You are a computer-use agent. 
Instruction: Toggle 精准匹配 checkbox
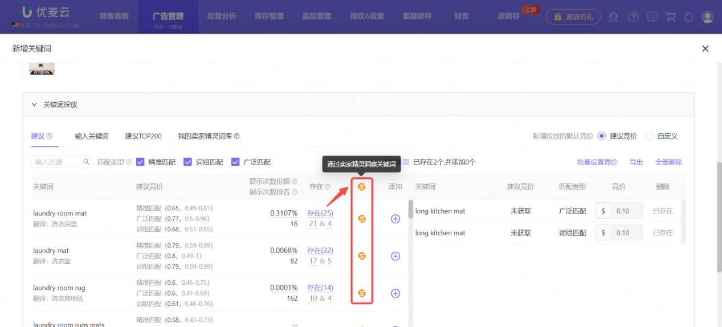click(x=140, y=162)
